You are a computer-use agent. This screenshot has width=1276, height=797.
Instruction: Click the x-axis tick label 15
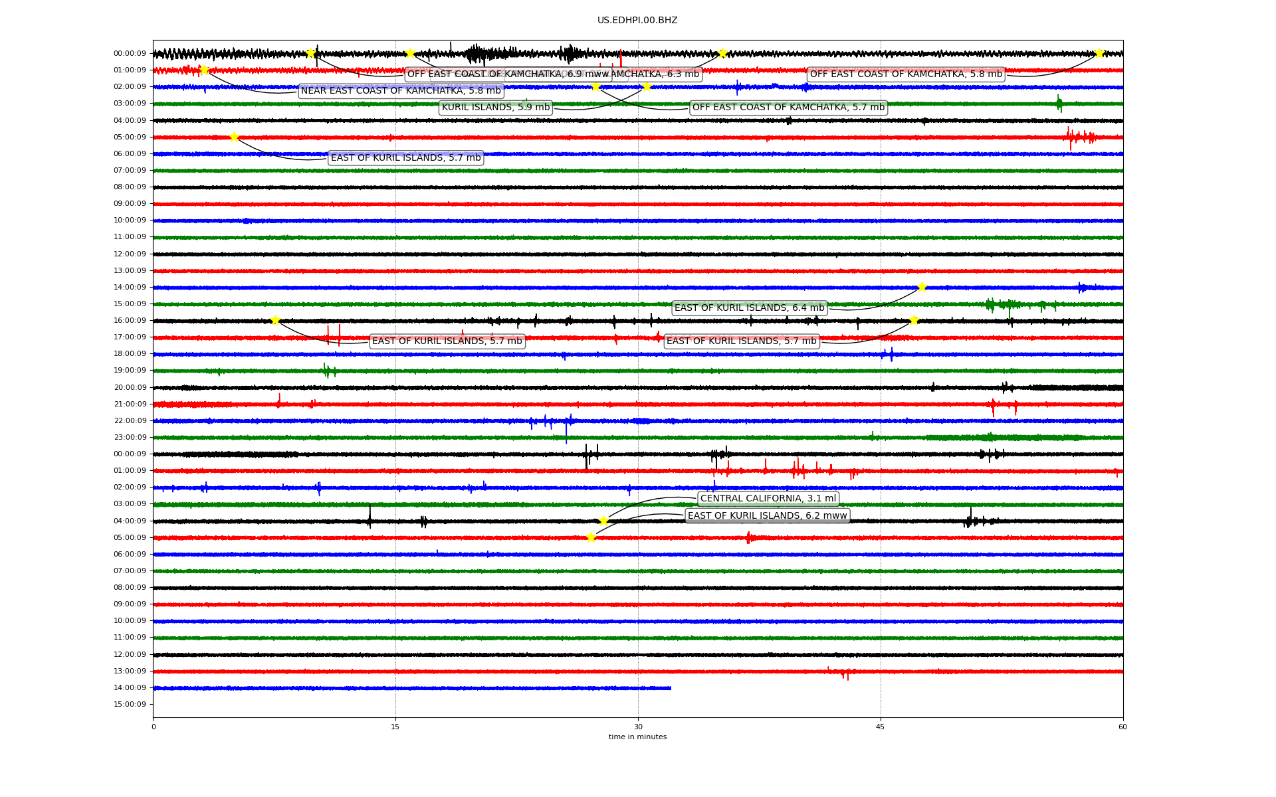pyautogui.click(x=395, y=727)
